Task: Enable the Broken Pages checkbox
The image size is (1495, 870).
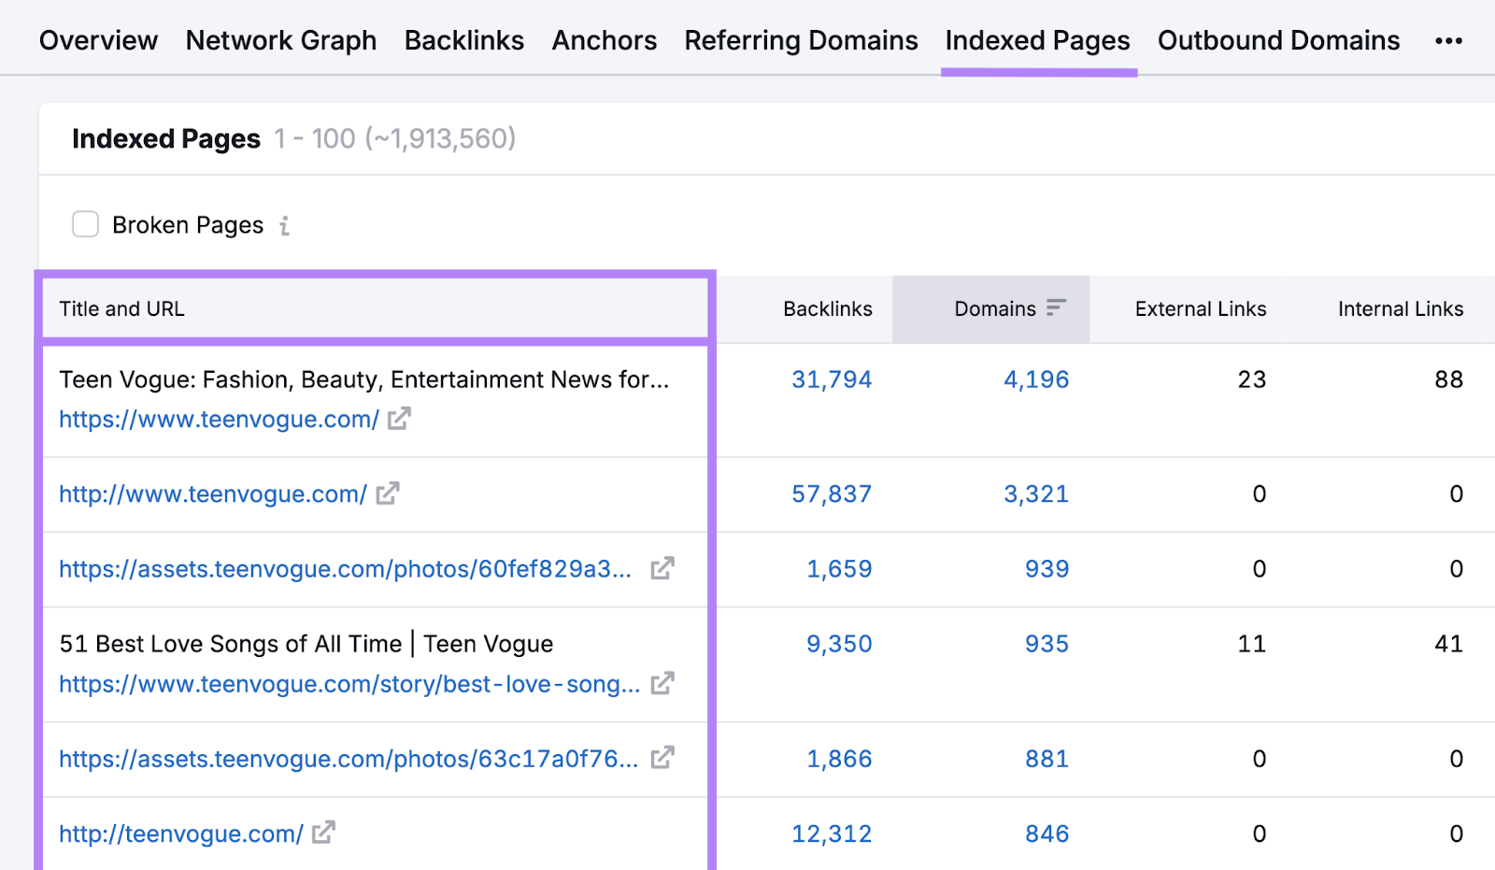Action: 85,224
